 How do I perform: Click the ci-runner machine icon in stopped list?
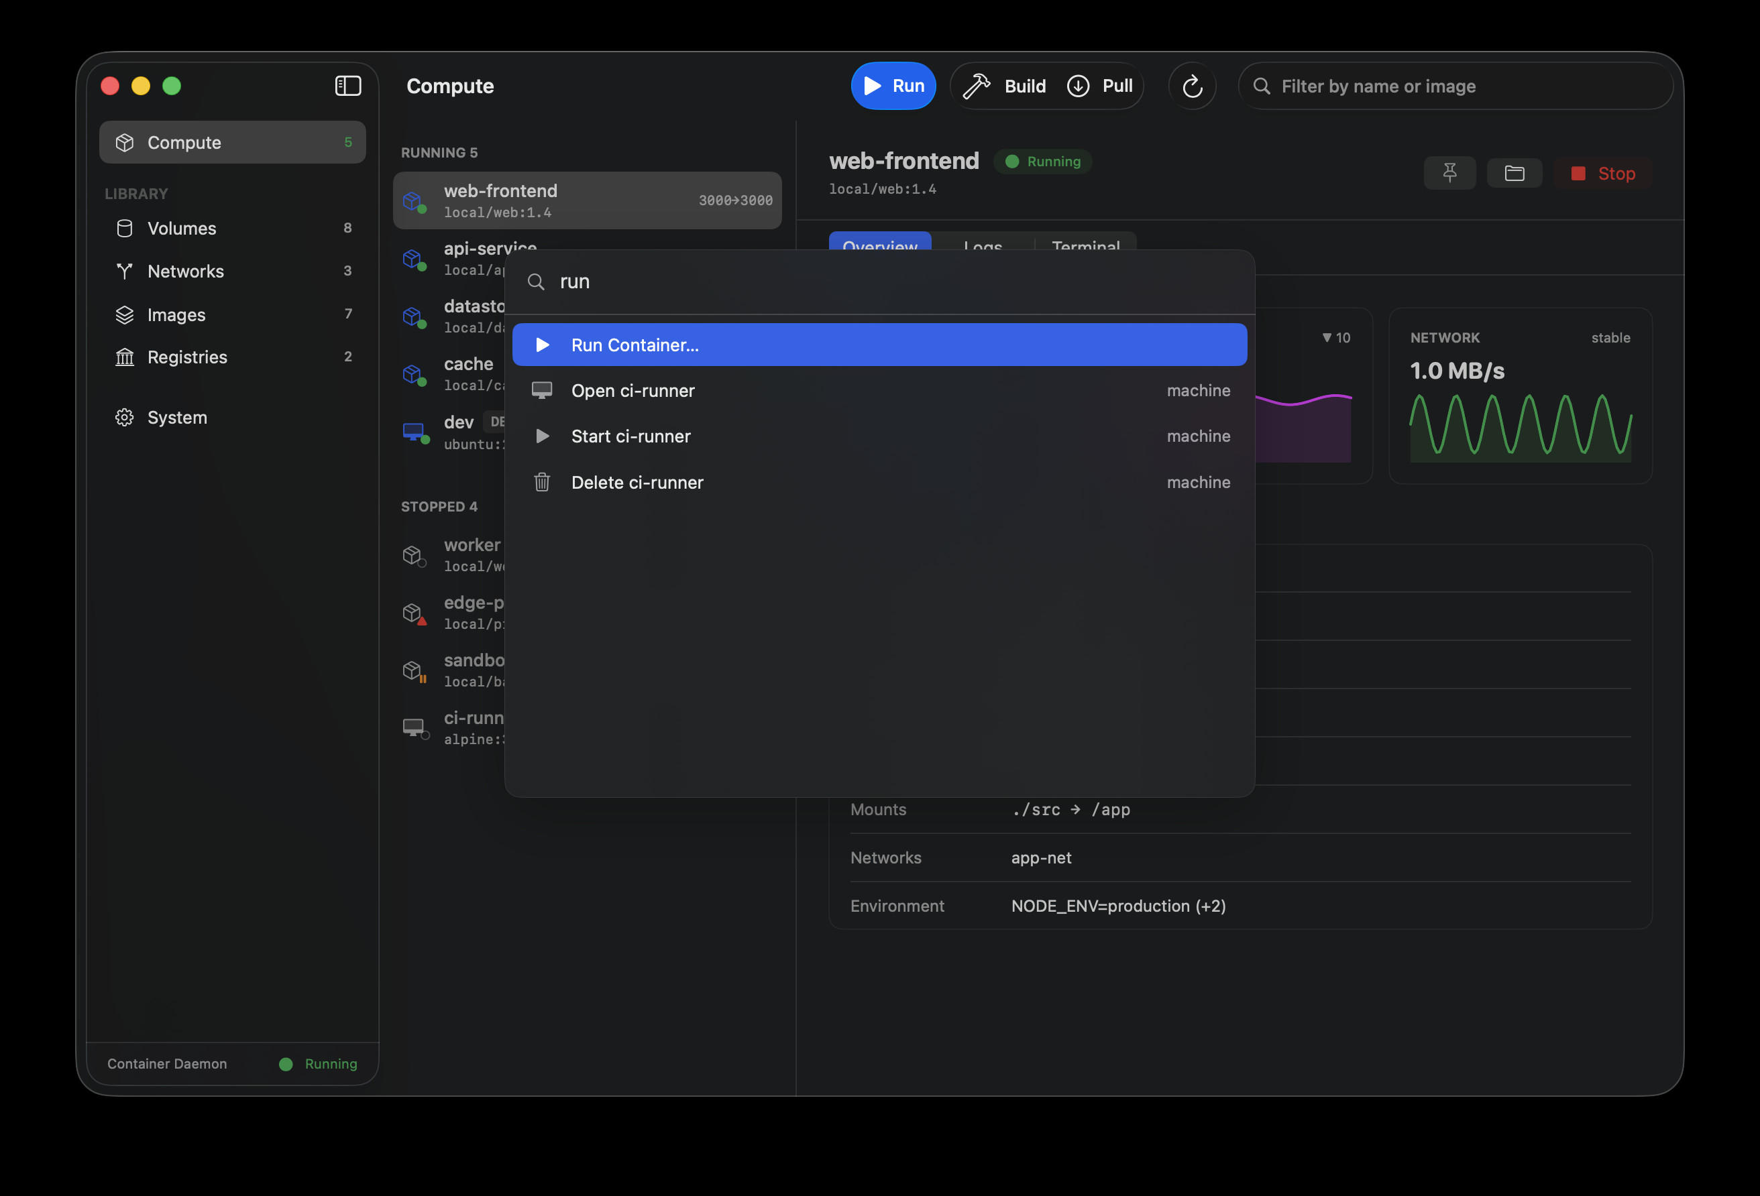pyautogui.click(x=415, y=729)
